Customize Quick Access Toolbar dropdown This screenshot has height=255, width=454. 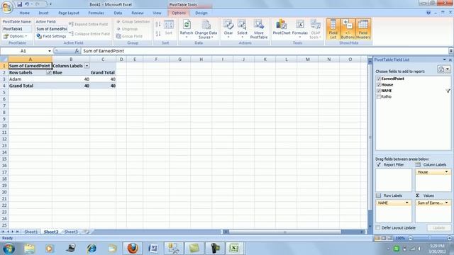pos(50,4)
